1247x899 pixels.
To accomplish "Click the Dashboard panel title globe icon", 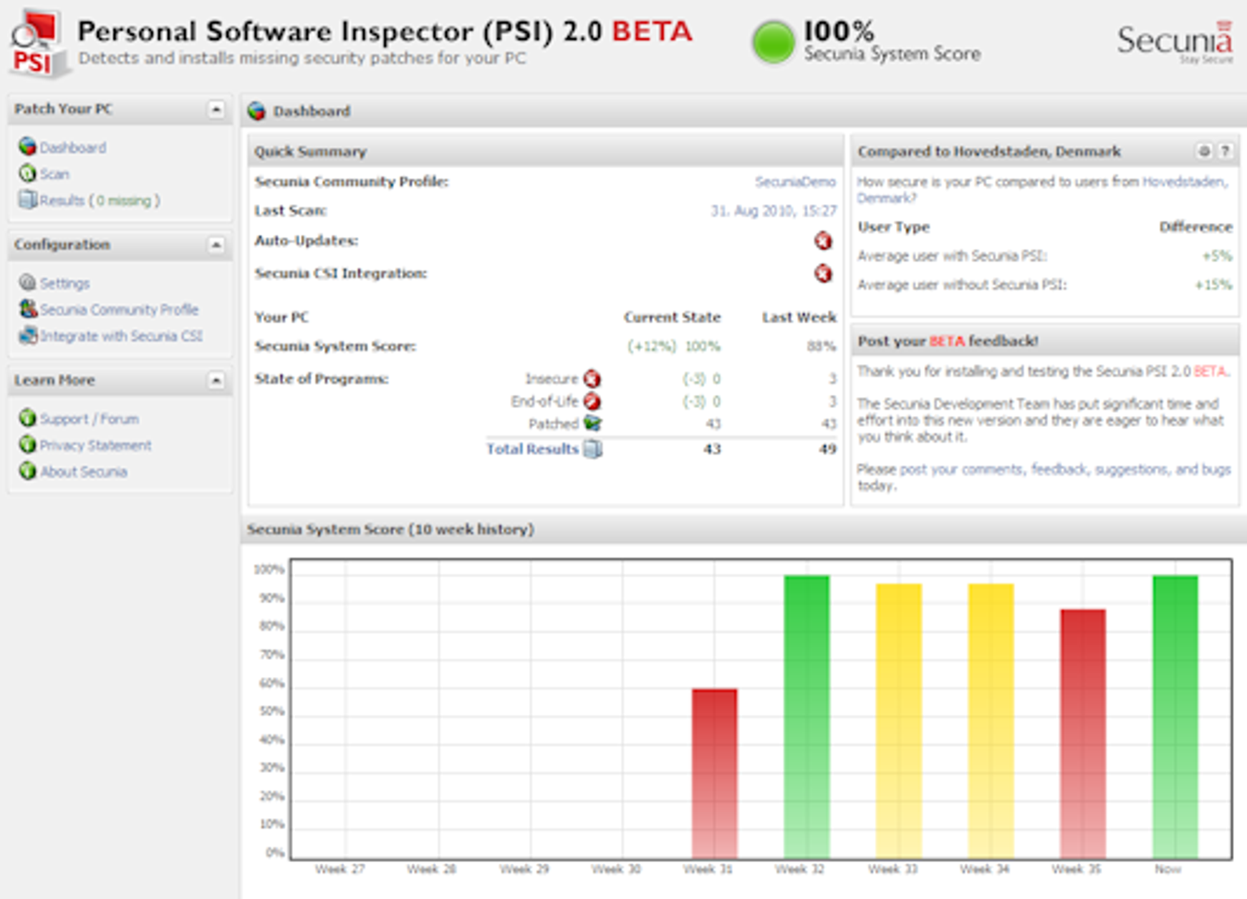I will coord(256,111).
